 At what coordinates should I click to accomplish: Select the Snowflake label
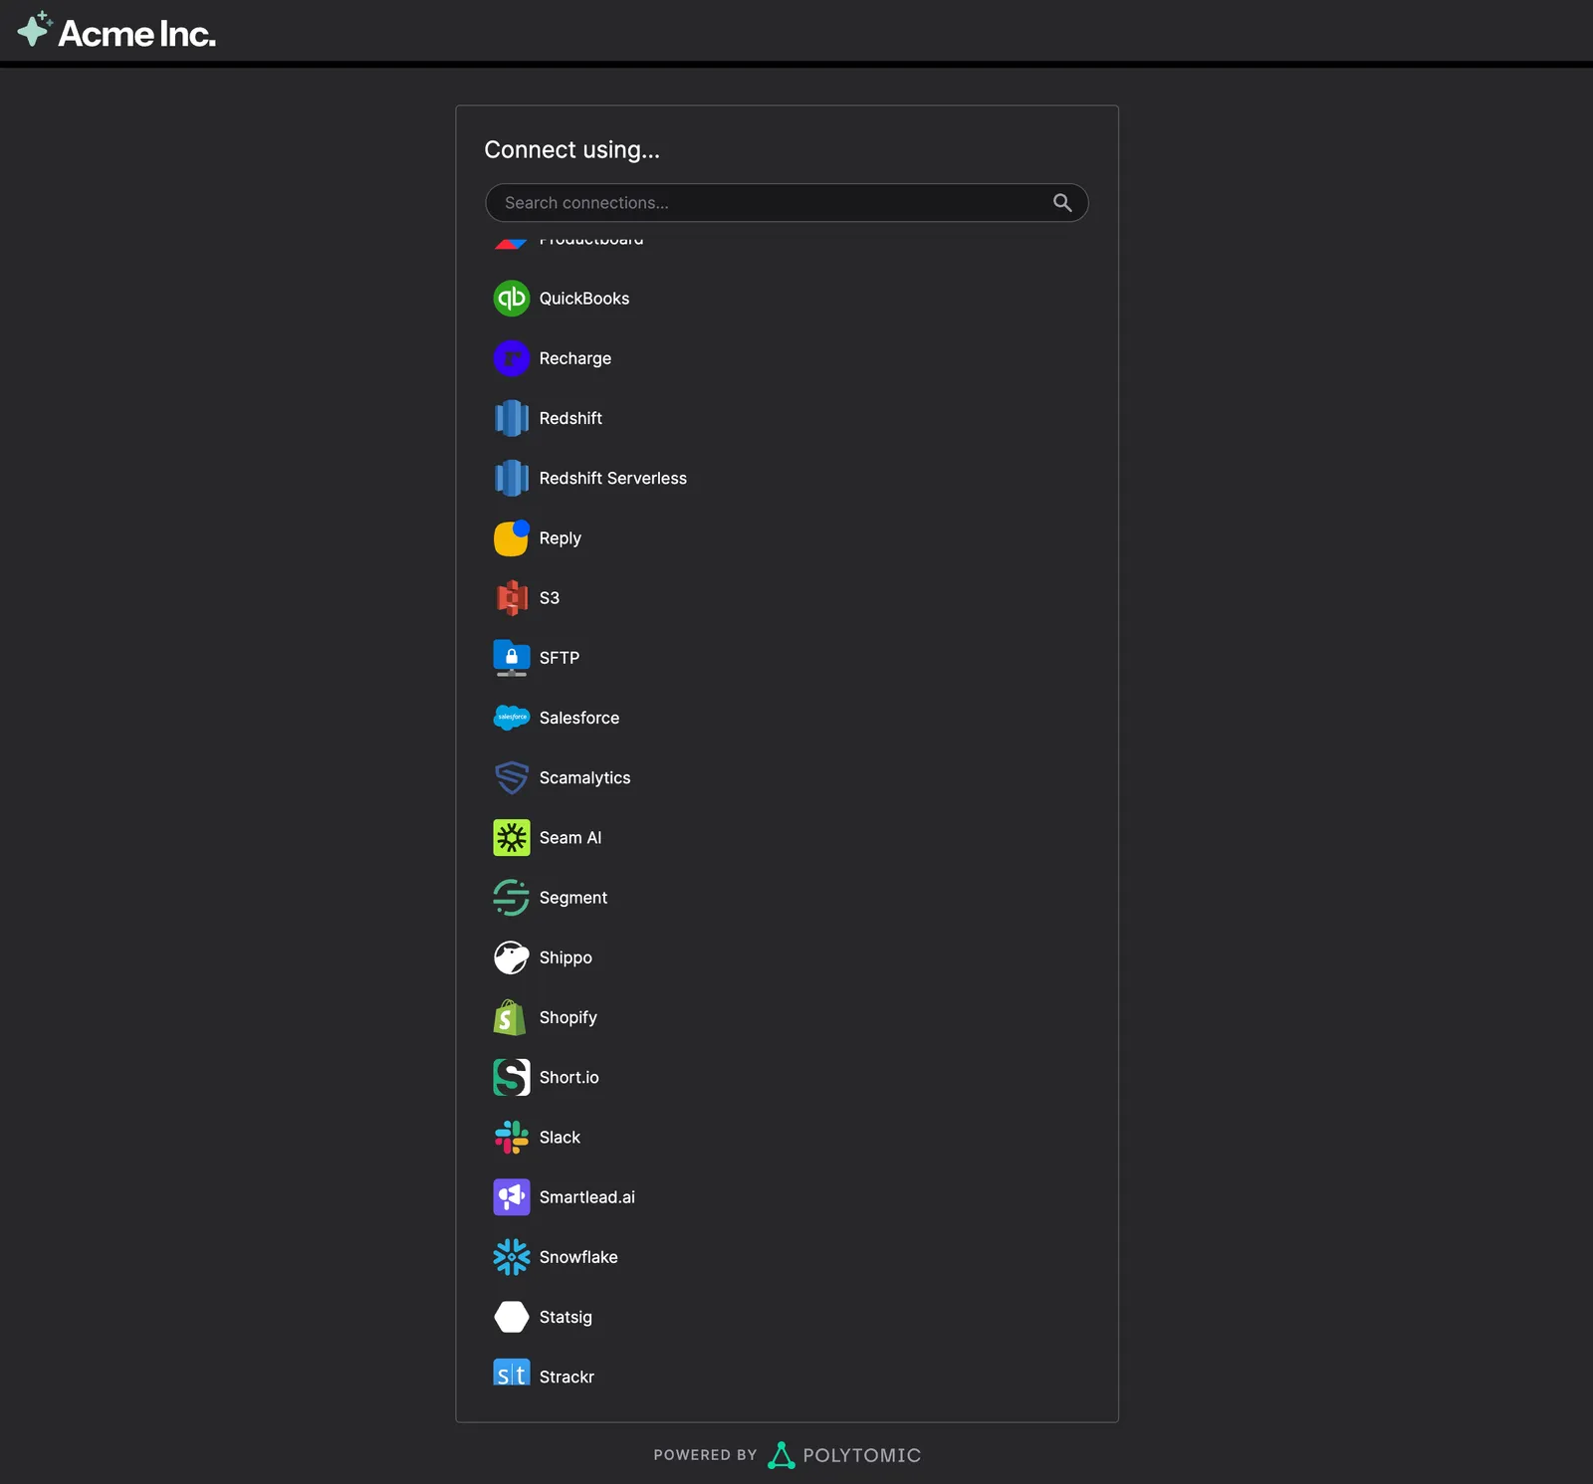(x=578, y=1257)
